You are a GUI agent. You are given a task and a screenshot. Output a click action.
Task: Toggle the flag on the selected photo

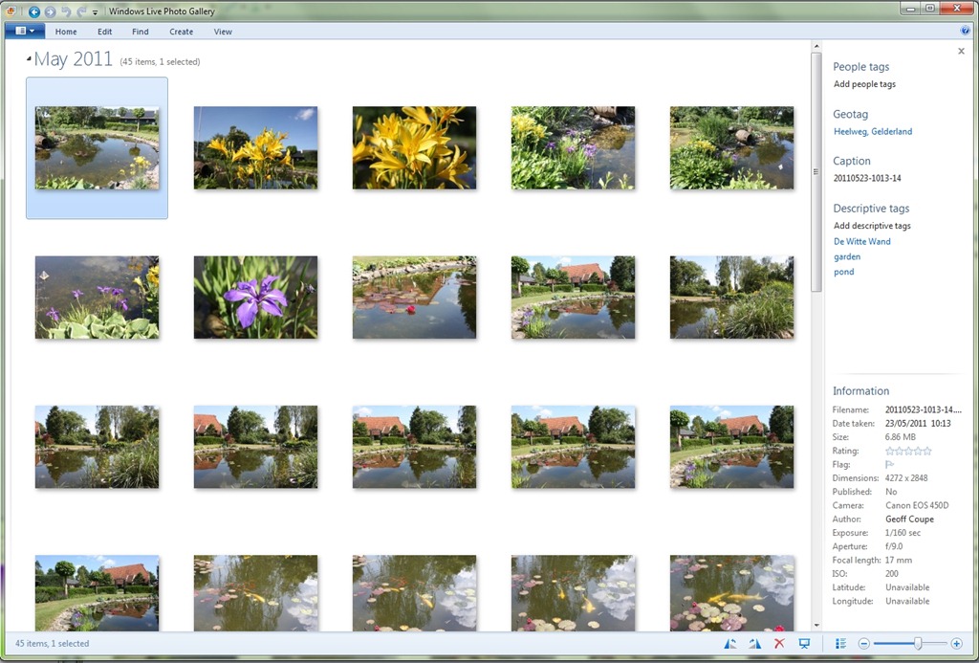coord(890,465)
